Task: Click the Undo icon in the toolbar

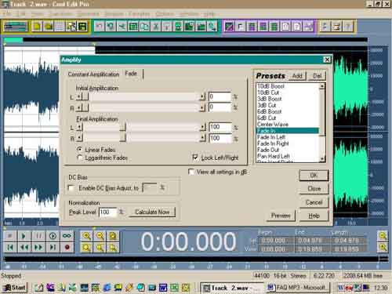Action: [x=100, y=27]
